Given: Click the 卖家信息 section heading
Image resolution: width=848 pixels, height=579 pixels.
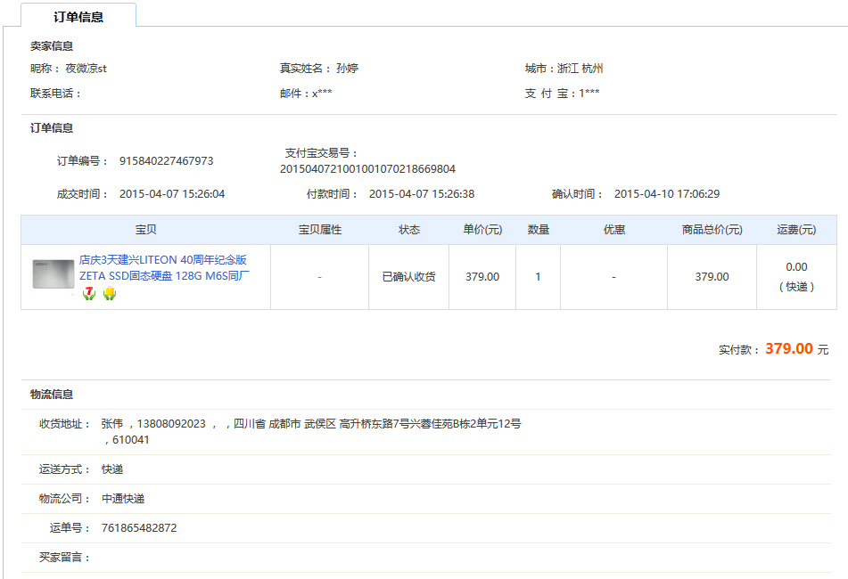Looking at the screenshot, I should [52, 46].
